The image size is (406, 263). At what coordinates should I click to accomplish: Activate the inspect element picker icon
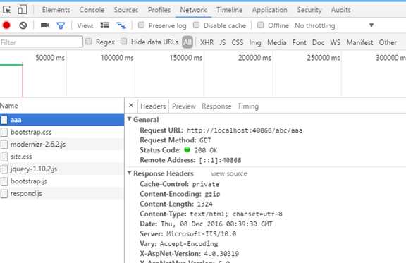(x=7, y=10)
